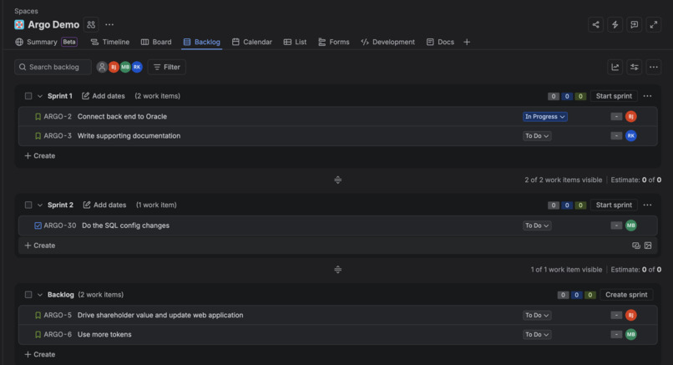Viewport: 673px width, 365px height.
Task: Open the To Do status dropdown for ARGO-6
Action: (x=537, y=334)
